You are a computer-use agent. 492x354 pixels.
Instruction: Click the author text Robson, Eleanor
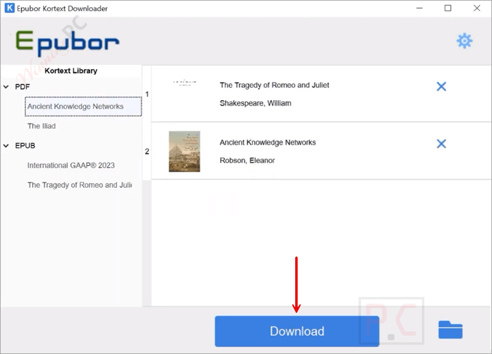pos(247,161)
